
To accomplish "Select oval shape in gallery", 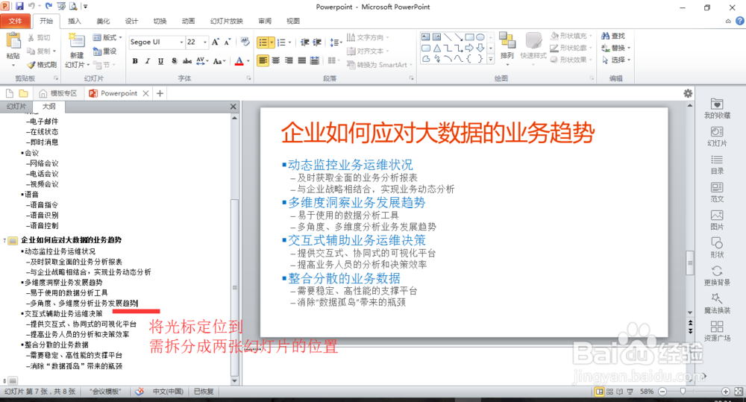I will tap(480, 37).
